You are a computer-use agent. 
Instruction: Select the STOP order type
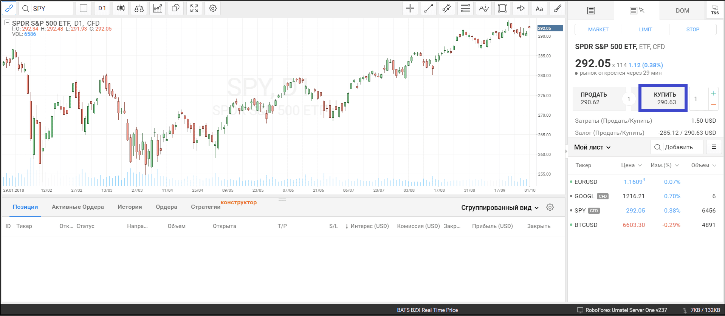[x=692, y=29]
